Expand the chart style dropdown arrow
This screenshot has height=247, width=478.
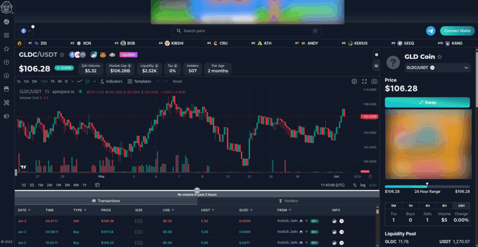[94, 81]
